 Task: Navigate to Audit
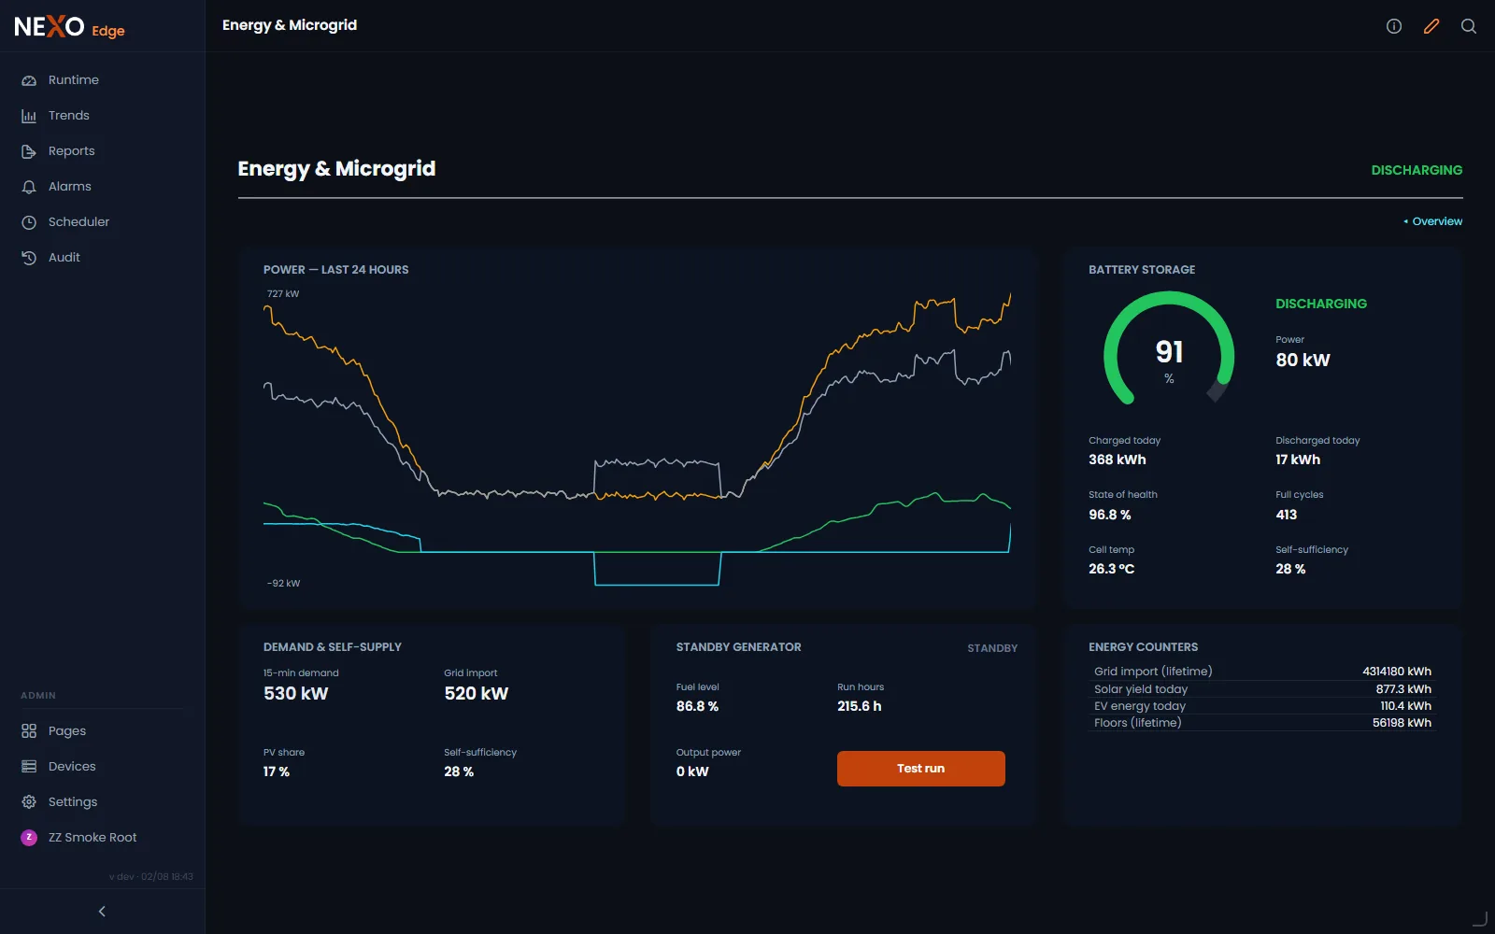pyautogui.click(x=102, y=258)
